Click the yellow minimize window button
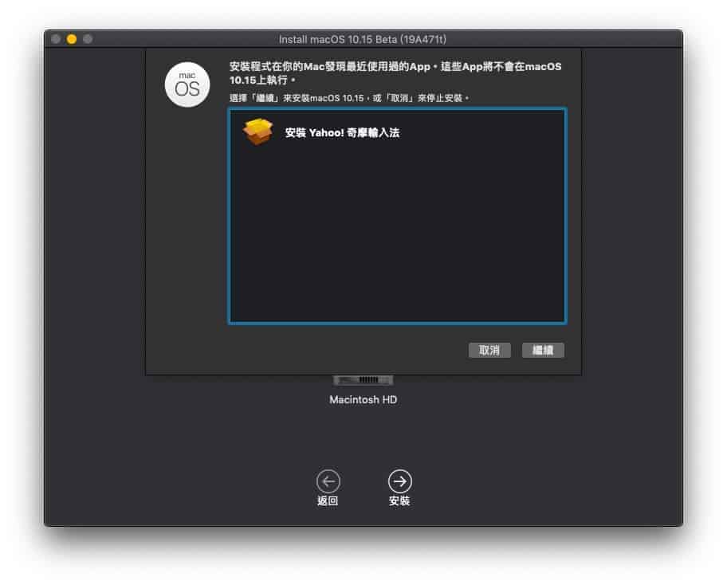Image resolution: width=727 pixels, height=585 pixels. [72, 39]
